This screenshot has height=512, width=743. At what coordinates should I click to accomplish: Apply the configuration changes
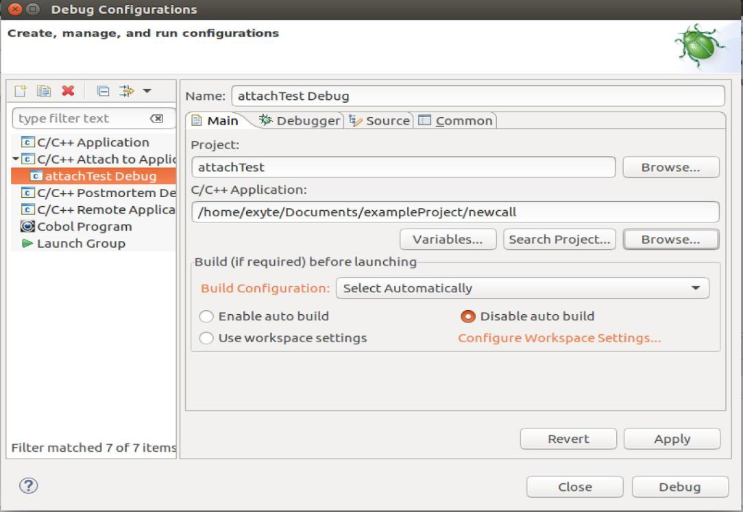tap(672, 439)
